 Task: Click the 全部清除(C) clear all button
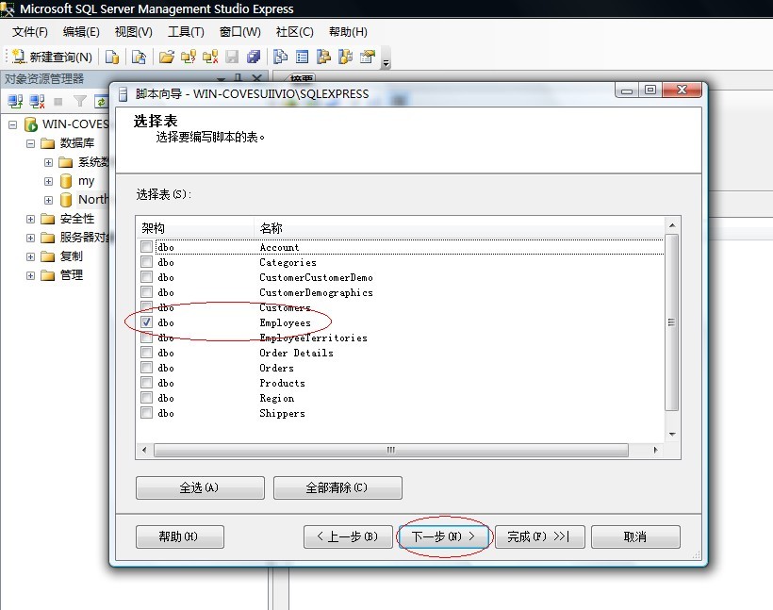[337, 487]
